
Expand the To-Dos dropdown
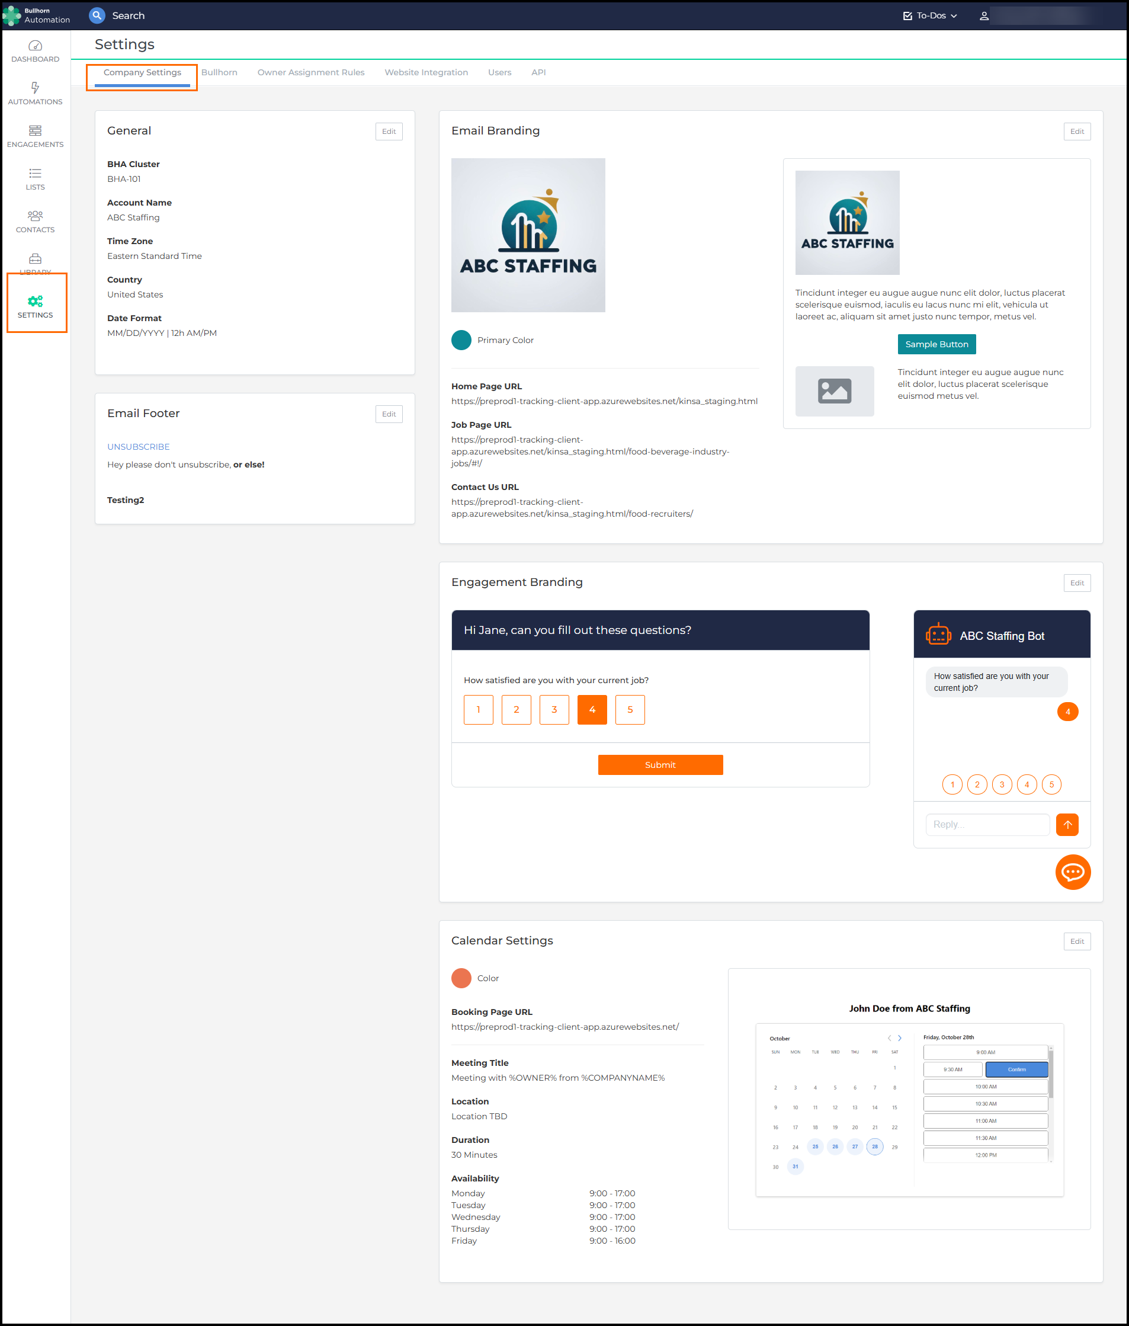930,16
